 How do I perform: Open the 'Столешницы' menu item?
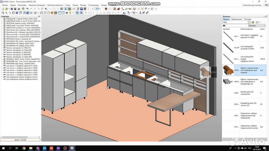[x=94, y=6]
